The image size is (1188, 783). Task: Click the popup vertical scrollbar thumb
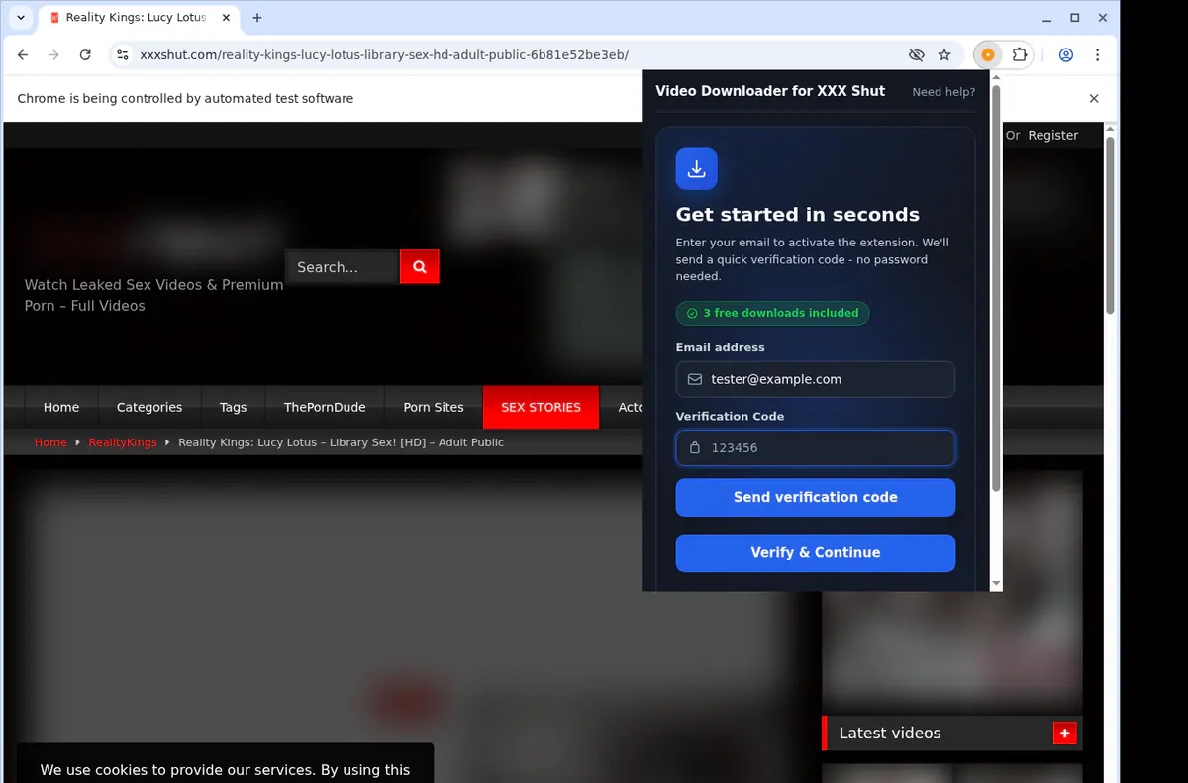(x=996, y=287)
